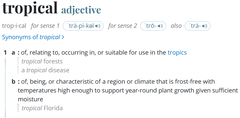Click the word also before the last pronunciation
Screen dimensions: 240x118
(176, 26)
